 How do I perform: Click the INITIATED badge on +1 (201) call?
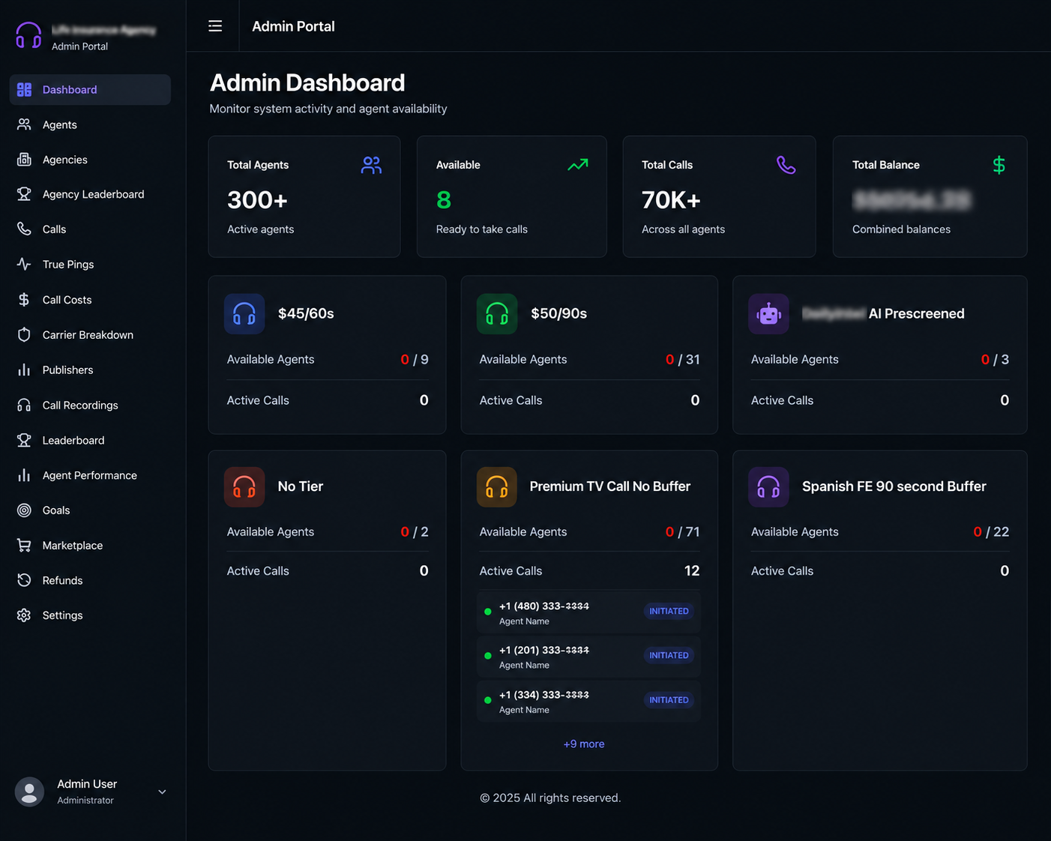point(669,655)
